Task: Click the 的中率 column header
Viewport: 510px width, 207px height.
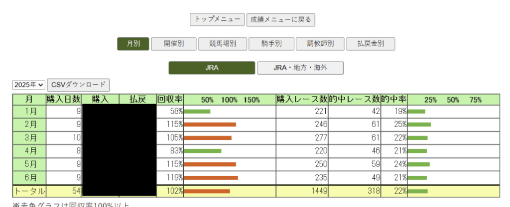Action: click(394, 99)
